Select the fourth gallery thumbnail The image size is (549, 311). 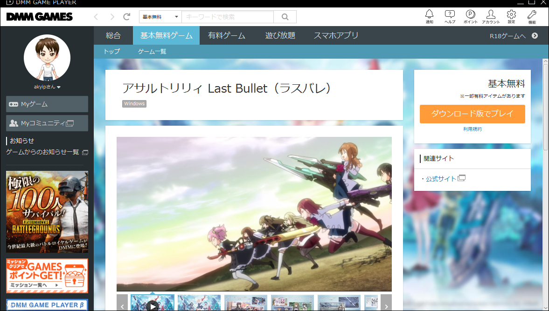click(292, 303)
